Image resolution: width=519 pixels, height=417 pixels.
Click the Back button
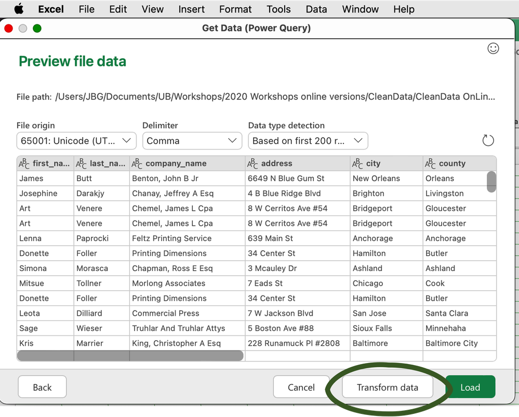pyautogui.click(x=42, y=387)
